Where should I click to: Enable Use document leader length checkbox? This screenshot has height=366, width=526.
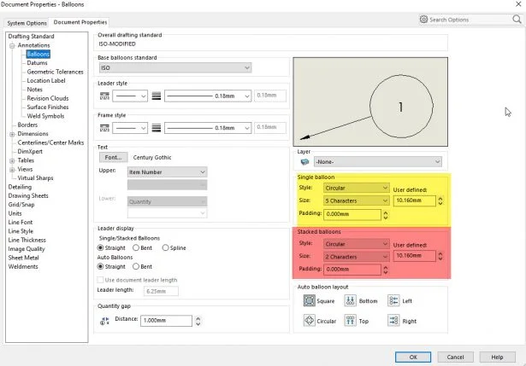[x=101, y=279]
